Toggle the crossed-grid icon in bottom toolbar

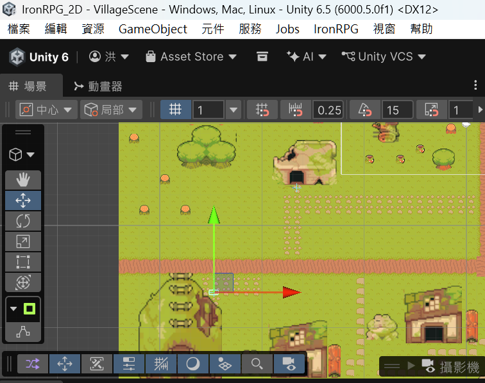coord(161,364)
